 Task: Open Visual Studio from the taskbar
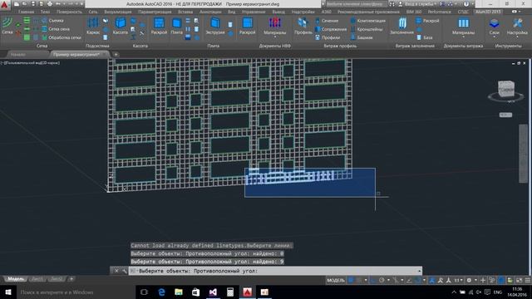point(213,292)
